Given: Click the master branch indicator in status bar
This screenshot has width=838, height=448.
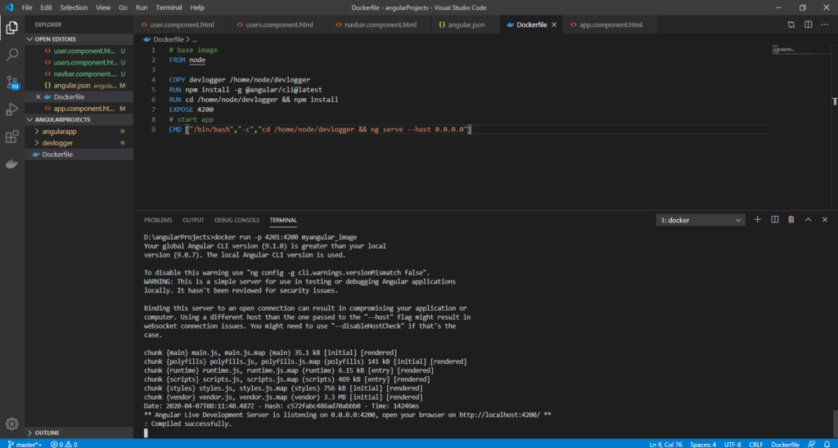Looking at the screenshot, I should pyautogui.click(x=25, y=444).
